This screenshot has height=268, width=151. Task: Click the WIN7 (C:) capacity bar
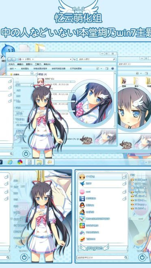click(x=60, y=82)
